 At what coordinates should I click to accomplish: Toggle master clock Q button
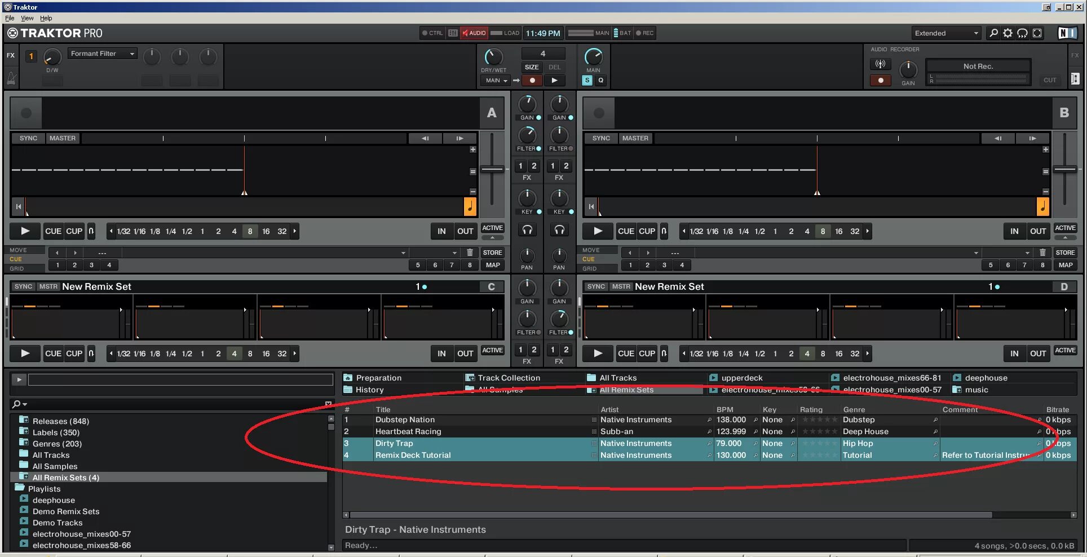pos(601,81)
